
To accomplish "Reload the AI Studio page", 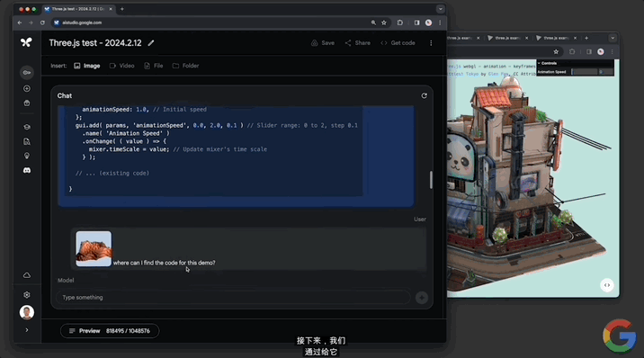I will point(42,22).
